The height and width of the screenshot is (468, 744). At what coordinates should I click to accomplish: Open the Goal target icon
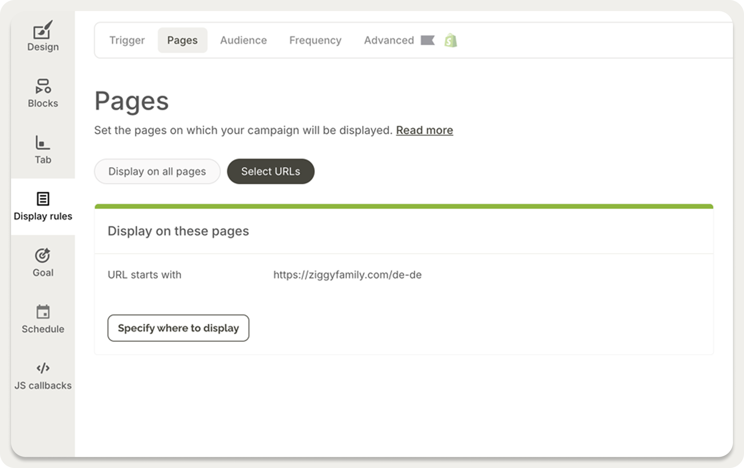point(43,255)
